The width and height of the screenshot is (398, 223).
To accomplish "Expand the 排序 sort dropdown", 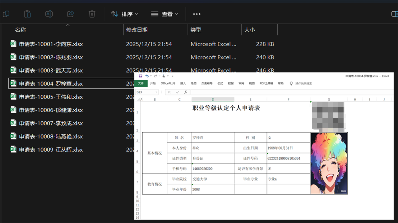I will tap(124, 14).
